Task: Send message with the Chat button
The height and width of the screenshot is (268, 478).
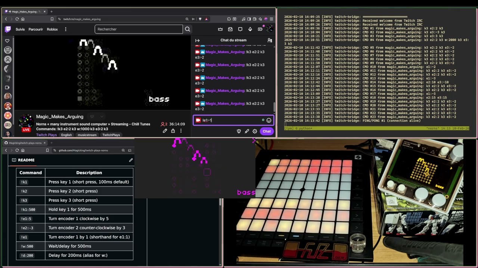Action: pyautogui.click(x=267, y=131)
